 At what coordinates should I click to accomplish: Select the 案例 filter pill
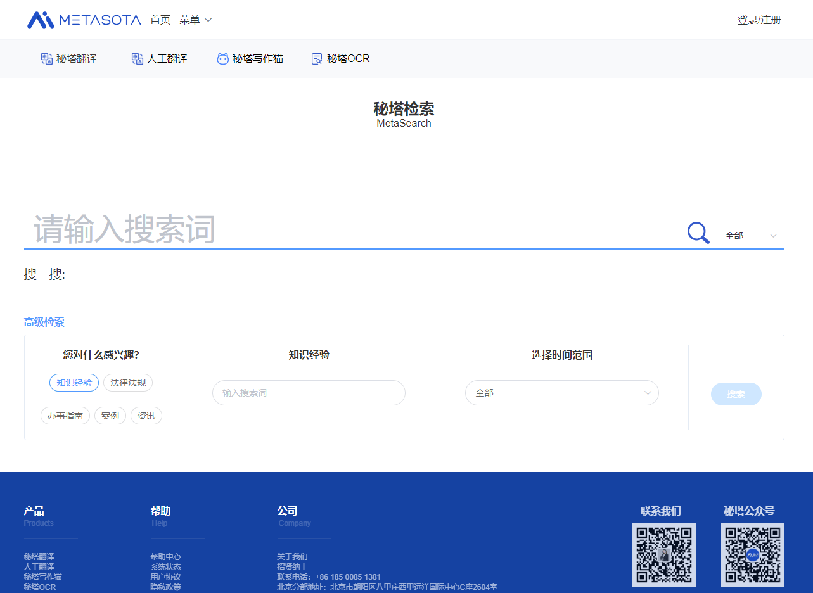(110, 416)
